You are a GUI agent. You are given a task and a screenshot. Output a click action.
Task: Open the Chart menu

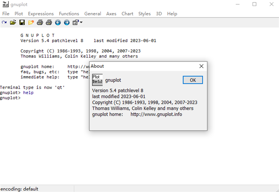pos(127,13)
